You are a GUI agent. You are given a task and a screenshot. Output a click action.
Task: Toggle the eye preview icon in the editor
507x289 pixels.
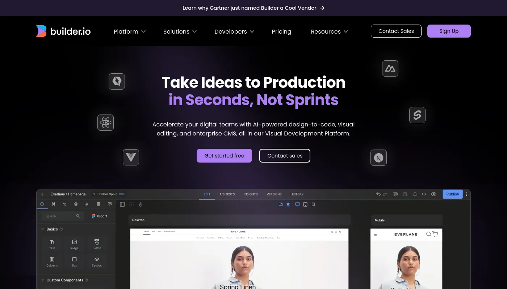coord(433,194)
